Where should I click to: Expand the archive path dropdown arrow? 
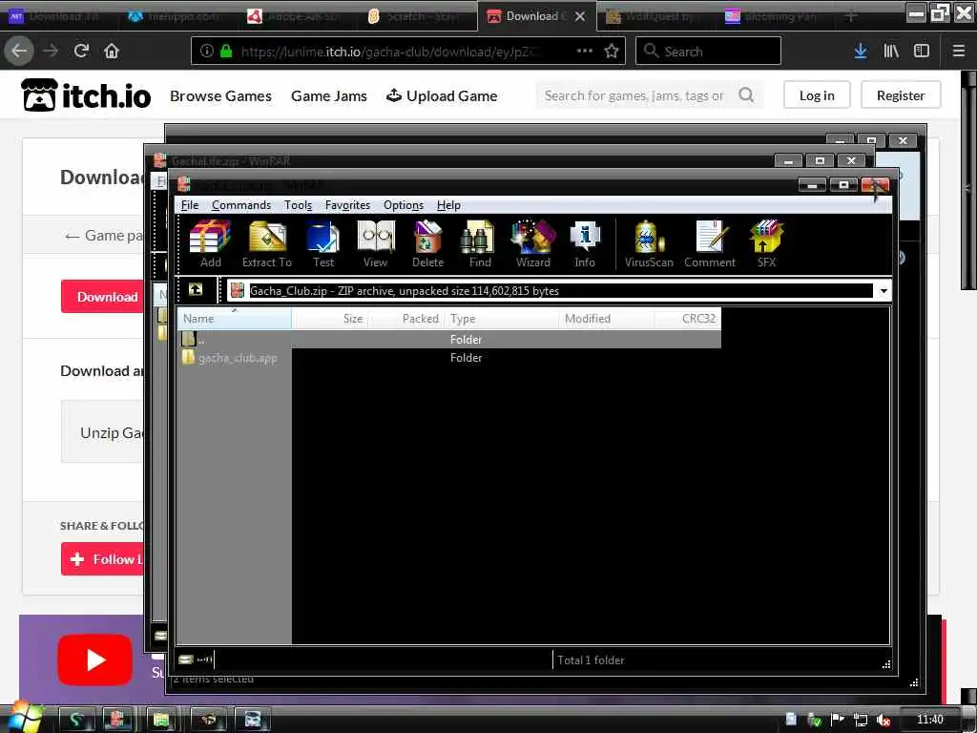coord(883,291)
